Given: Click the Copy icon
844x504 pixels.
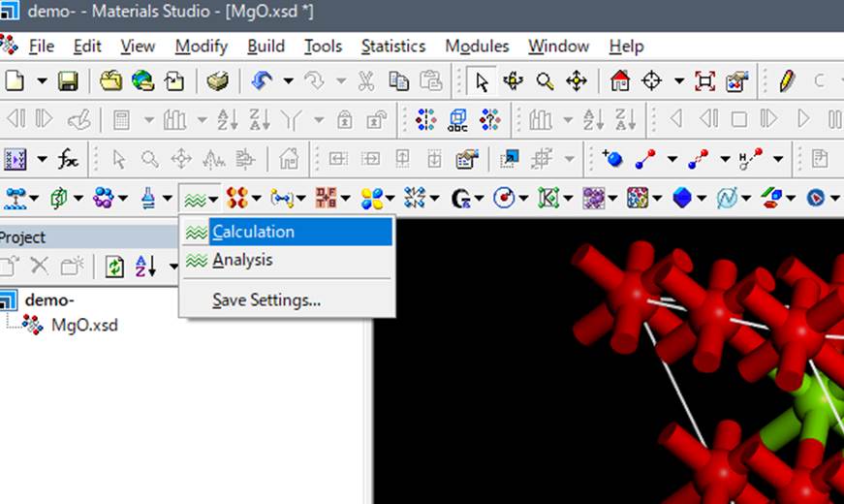Looking at the screenshot, I should [x=398, y=81].
